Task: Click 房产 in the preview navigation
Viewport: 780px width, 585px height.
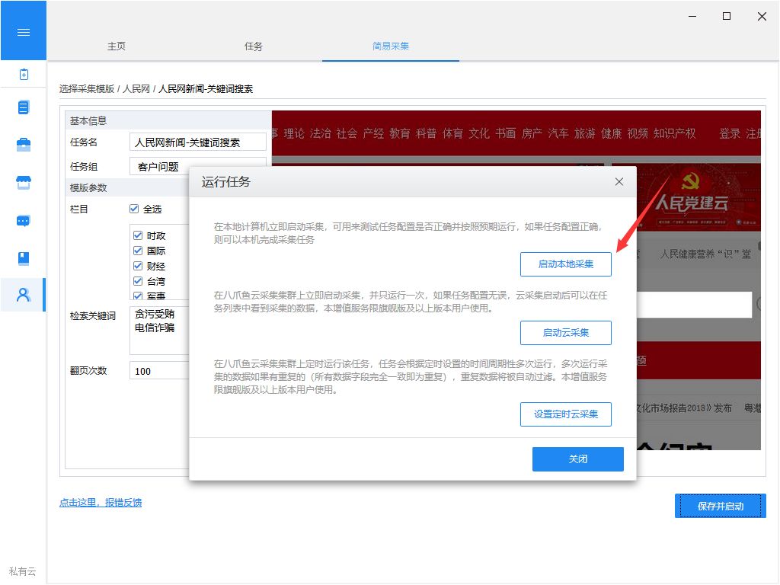Action: [x=532, y=133]
